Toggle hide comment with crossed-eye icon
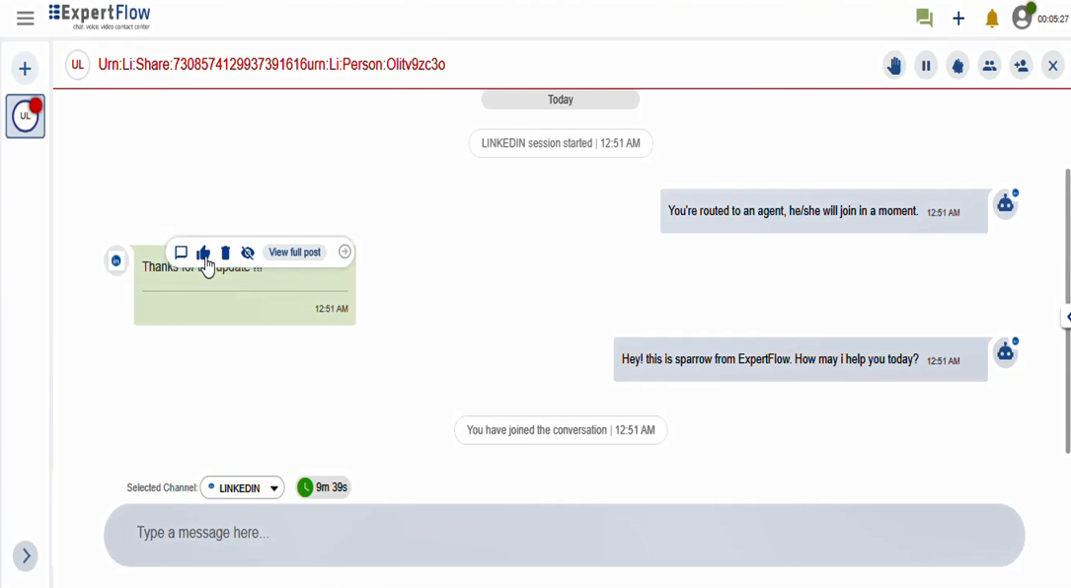 tap(247, 253)
